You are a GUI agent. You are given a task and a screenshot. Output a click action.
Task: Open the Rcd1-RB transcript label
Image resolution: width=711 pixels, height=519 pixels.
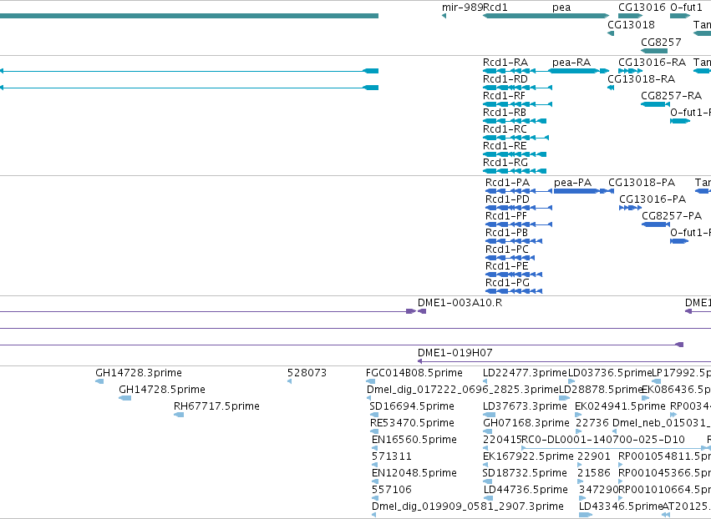coord(505,113)
